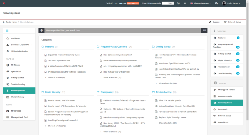Click Portal Home breadcrumb link

click(11, 22)
